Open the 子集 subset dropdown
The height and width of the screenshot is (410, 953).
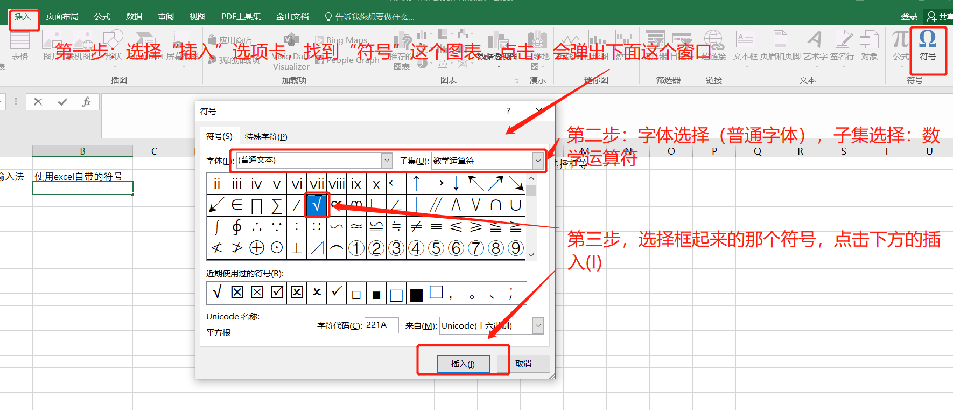(x=538, y=161)
